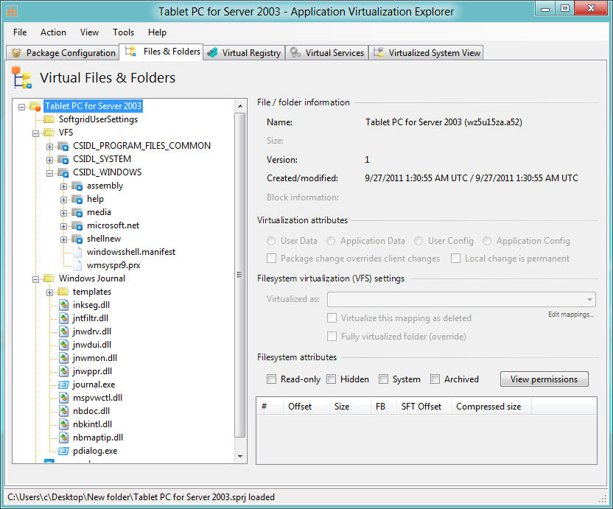Click the View permissions button
This screenshot has height=509, width=613.
click(544, 379)
